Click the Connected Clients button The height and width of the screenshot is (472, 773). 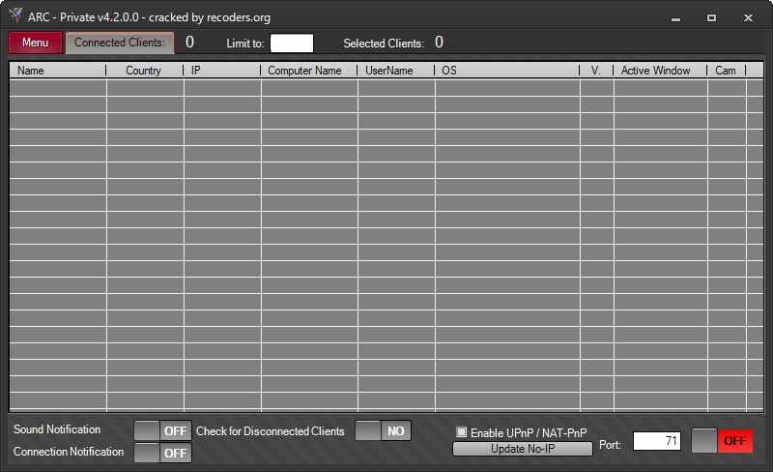coord(120,43)
